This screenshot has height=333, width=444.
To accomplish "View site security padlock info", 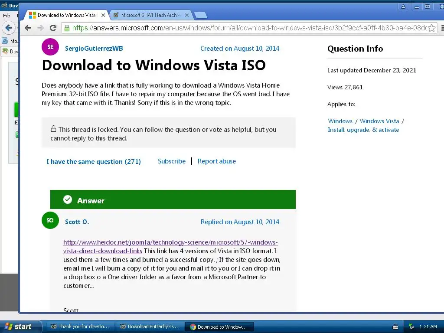I will [67, 28].
